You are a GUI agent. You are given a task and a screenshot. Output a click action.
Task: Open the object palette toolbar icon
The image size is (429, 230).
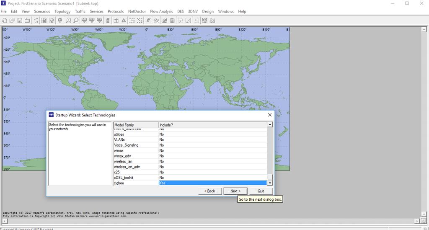tap(36, 21)
